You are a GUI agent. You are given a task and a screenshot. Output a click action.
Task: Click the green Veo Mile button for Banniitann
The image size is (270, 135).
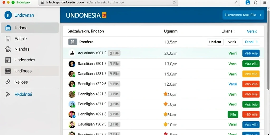[251, 64]
